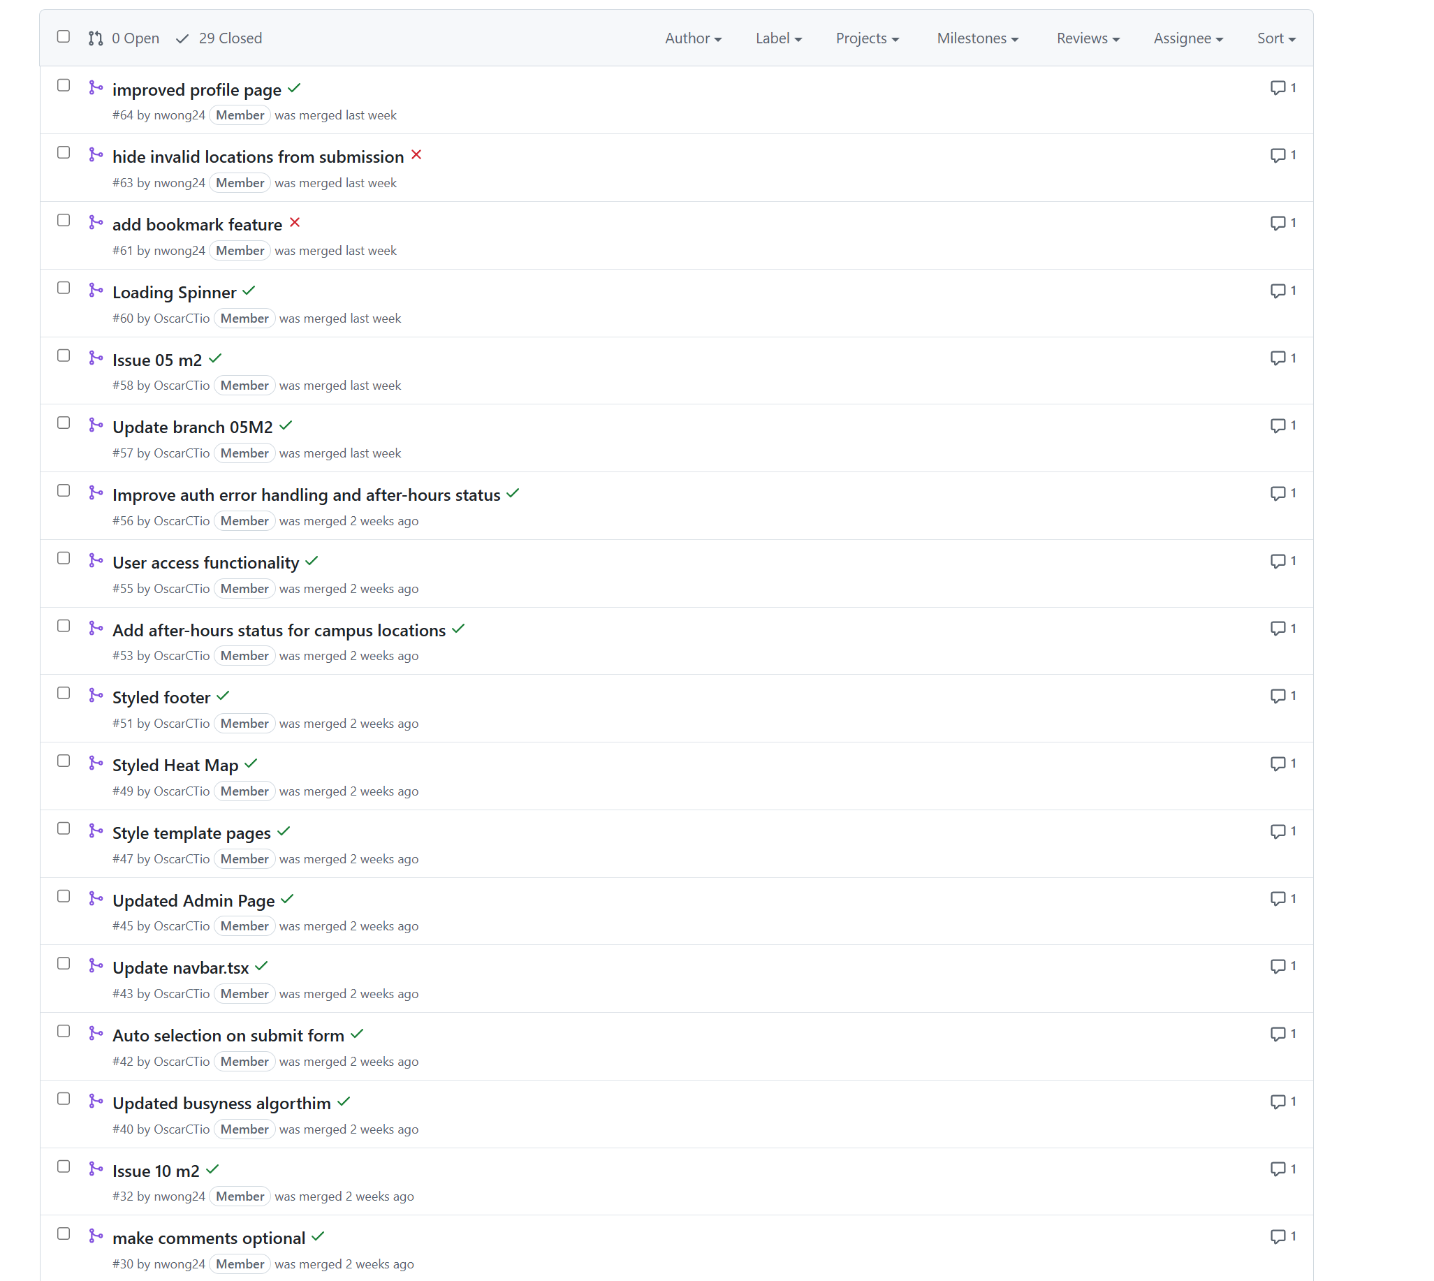Open comments for Loading Spinner PR
The height and width of the screenshot is (1281, 1434).
pos(1282,291)
